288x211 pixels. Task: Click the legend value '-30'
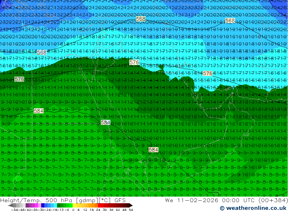41,210
